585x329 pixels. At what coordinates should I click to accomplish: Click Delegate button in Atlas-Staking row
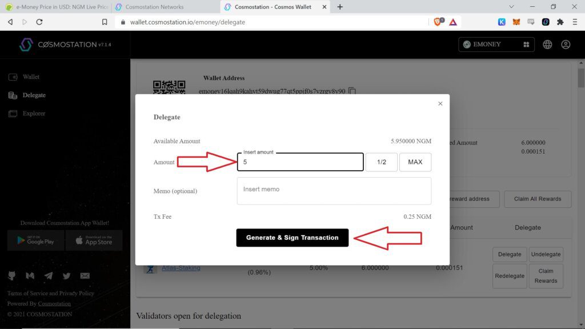point(510,254)
